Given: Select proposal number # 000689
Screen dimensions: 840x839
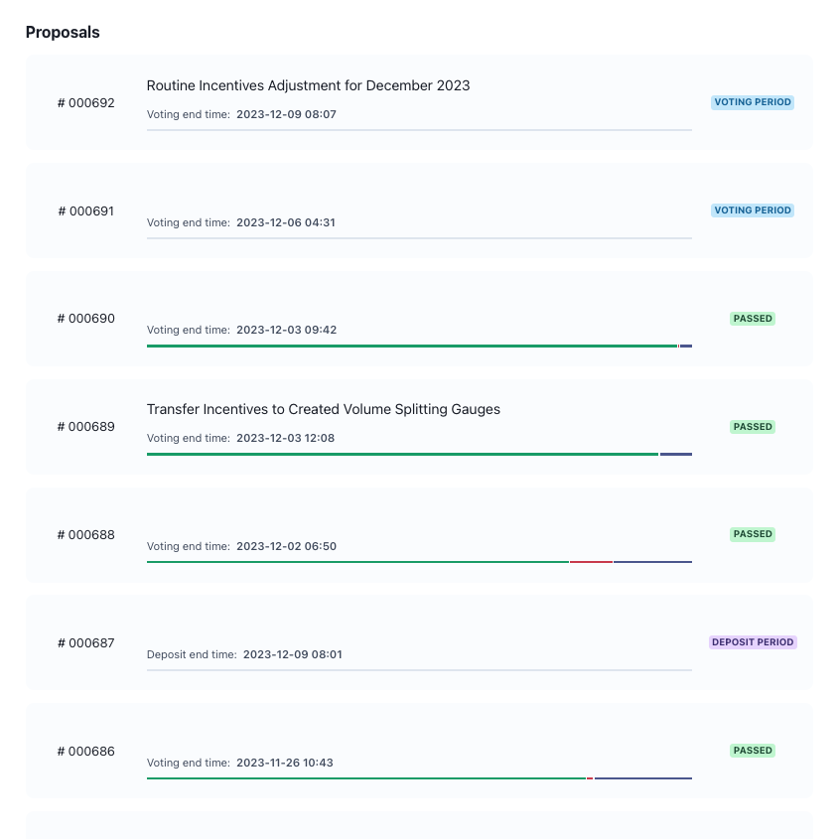Looking at the screenshot, I should point(86,427).
